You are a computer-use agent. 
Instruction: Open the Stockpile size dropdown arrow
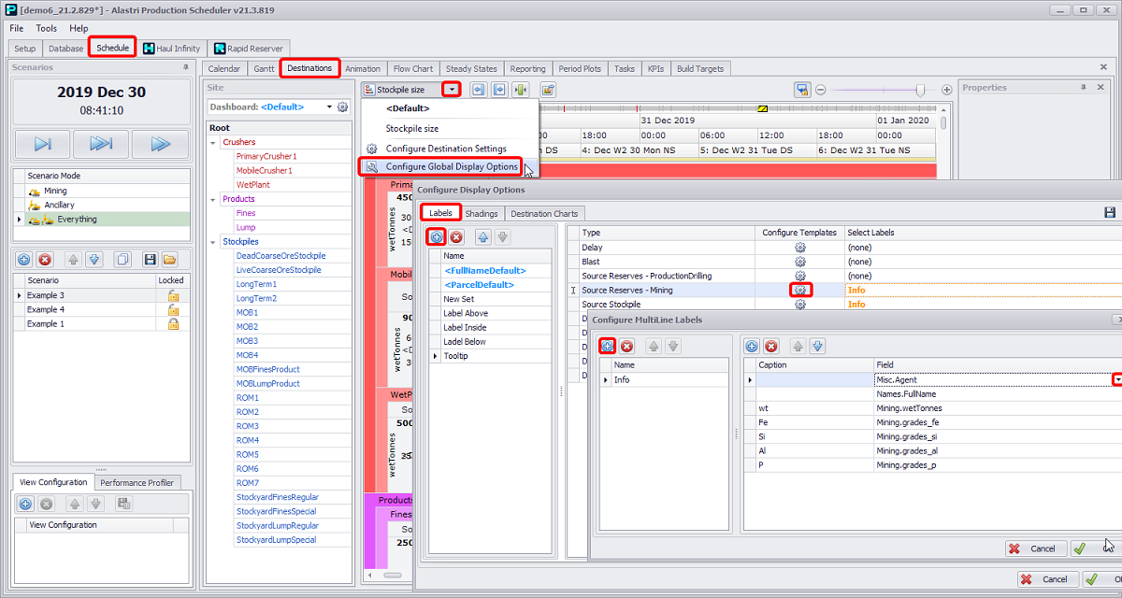click(x=452, y=90)
